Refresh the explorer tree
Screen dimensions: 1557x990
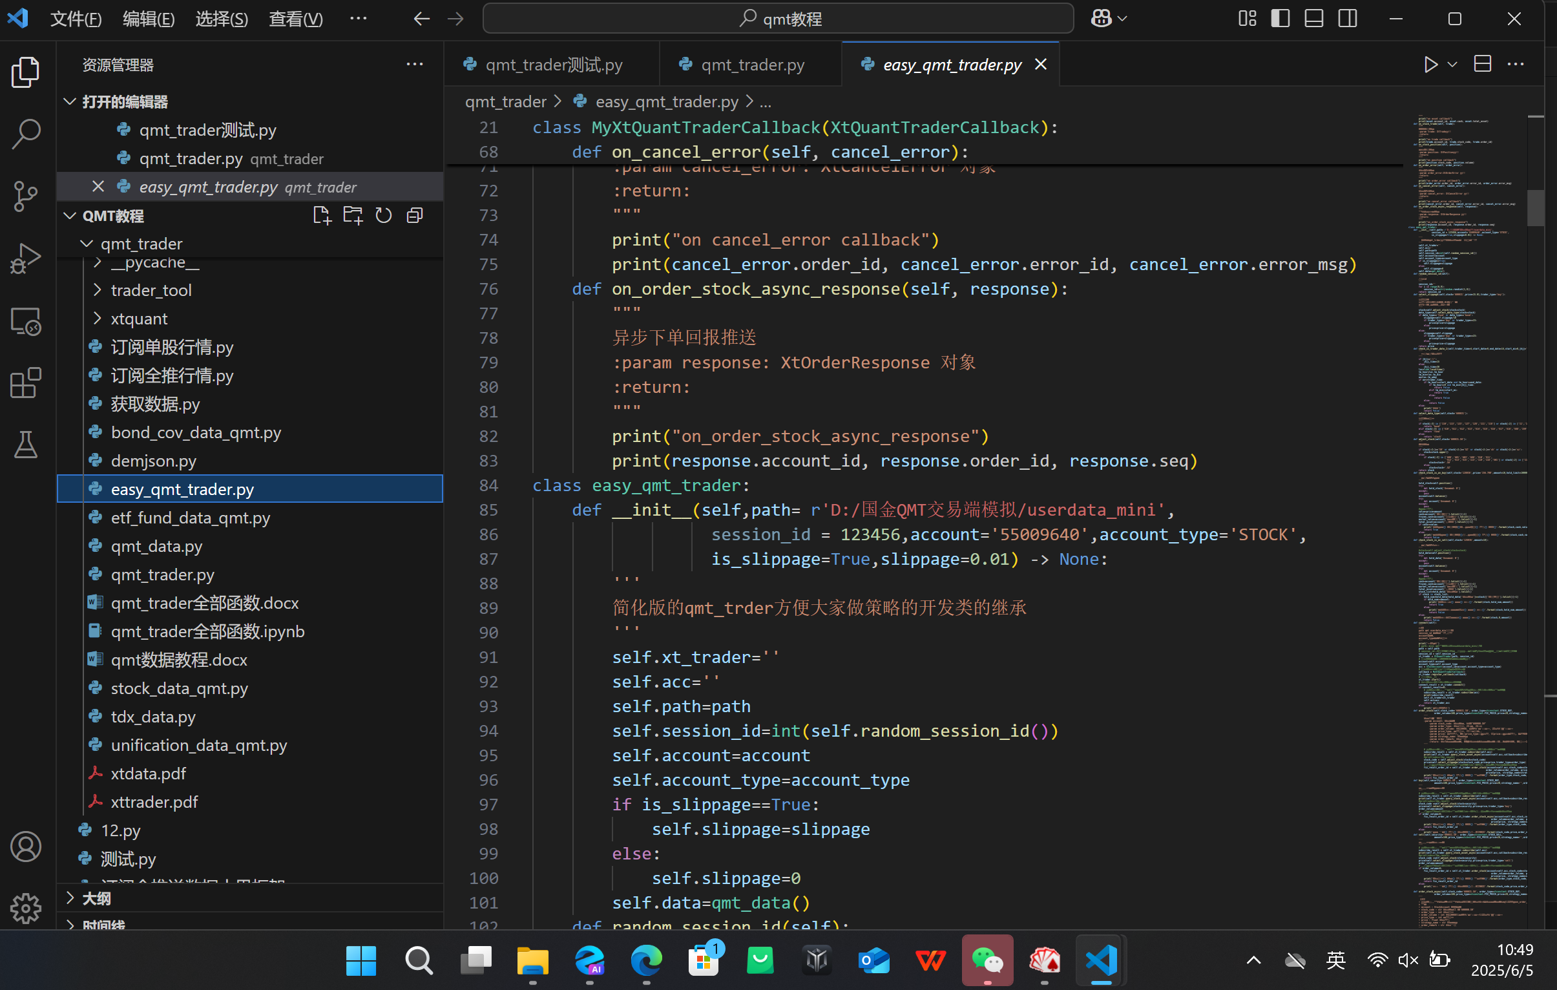383,215
